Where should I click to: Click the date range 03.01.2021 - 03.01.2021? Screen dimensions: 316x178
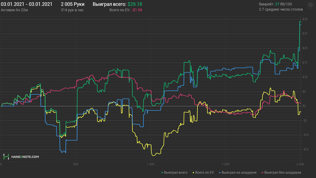click(x=26, y=4)
